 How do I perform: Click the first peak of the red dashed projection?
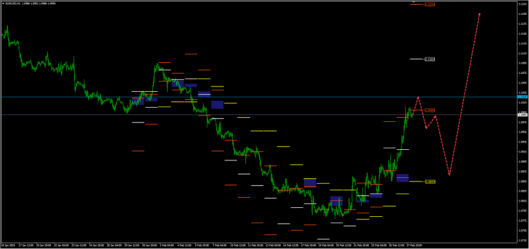click(418, 97)
